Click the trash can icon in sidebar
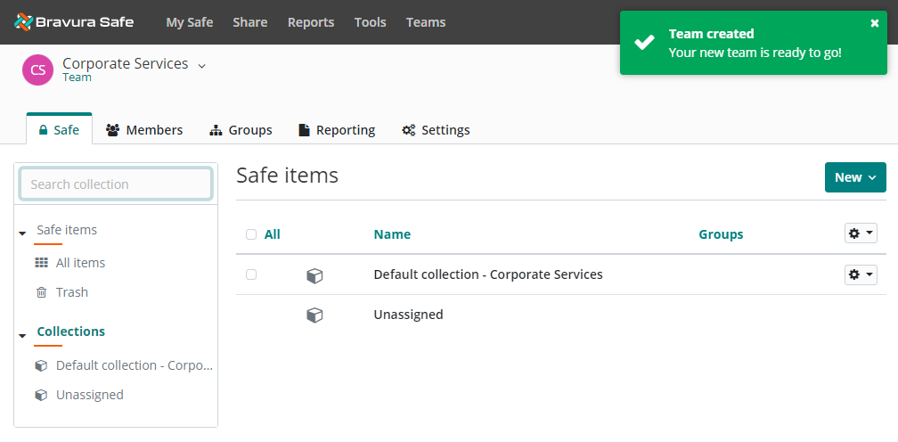Screen dimensions: 898x442 tap(41, 292)
